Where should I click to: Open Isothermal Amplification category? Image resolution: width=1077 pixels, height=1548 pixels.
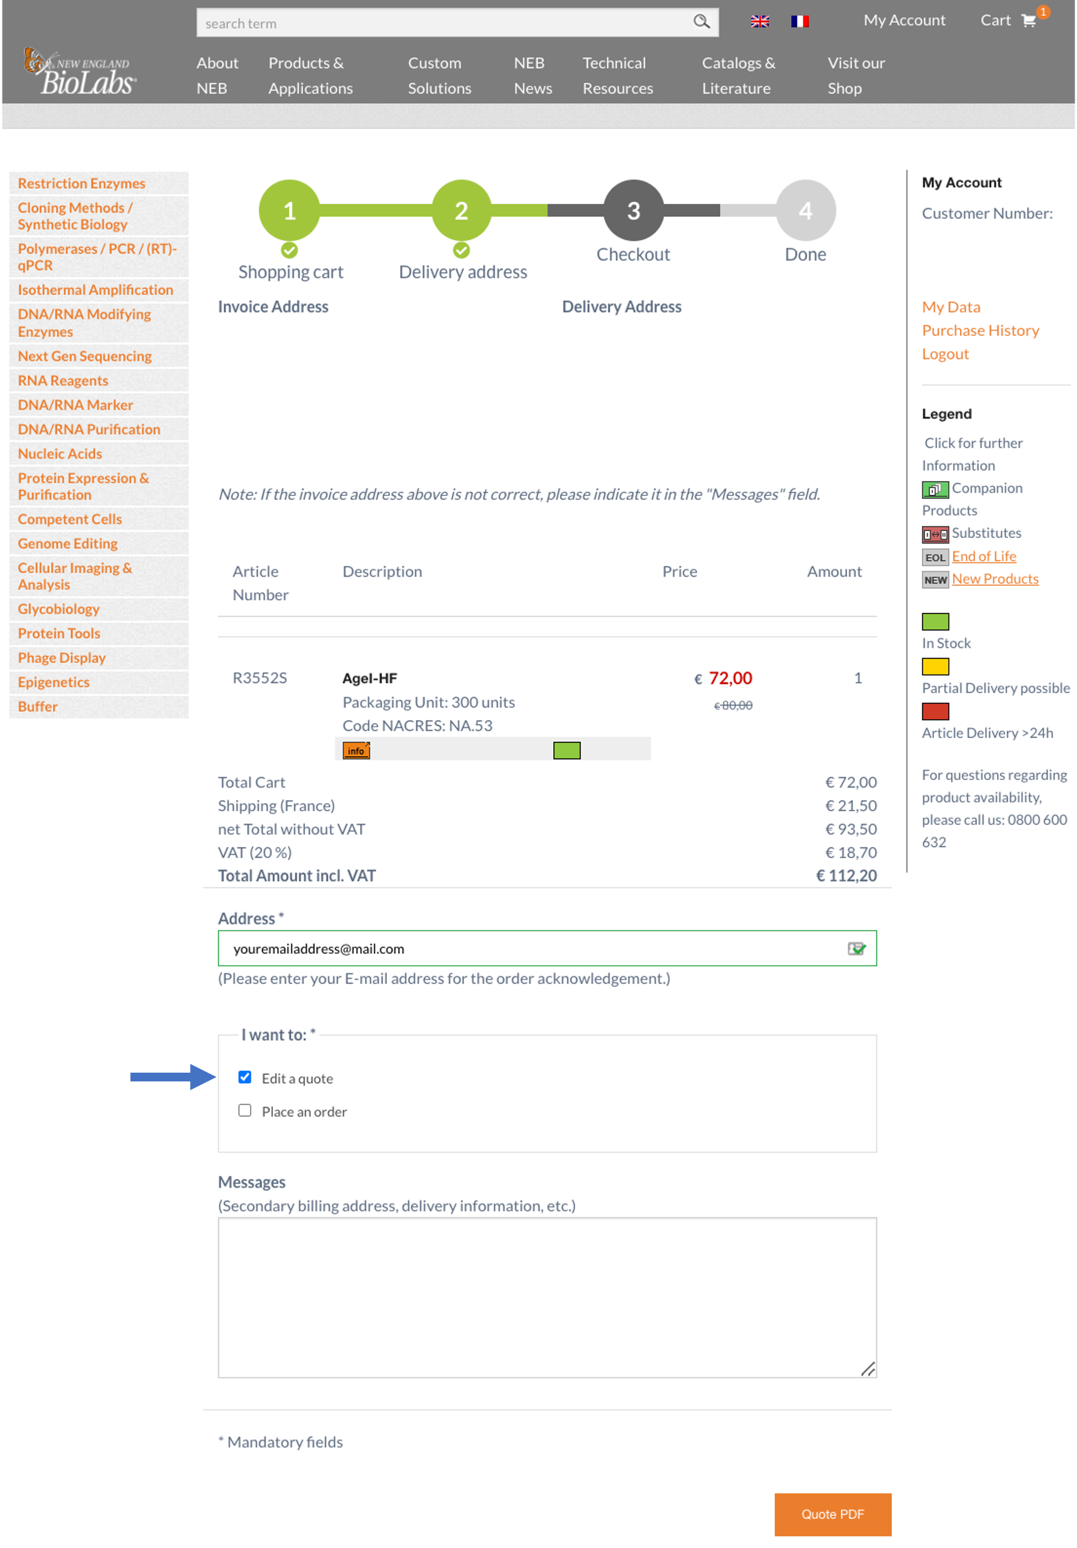[99, 290]
